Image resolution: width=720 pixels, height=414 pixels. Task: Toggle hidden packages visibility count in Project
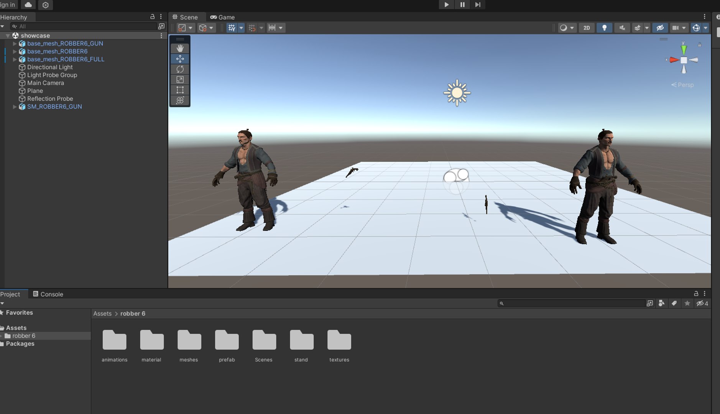click(702, 303)
